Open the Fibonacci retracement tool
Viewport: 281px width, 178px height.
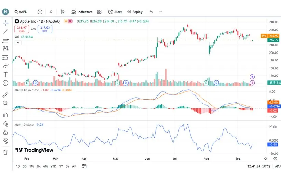(5, 40)
